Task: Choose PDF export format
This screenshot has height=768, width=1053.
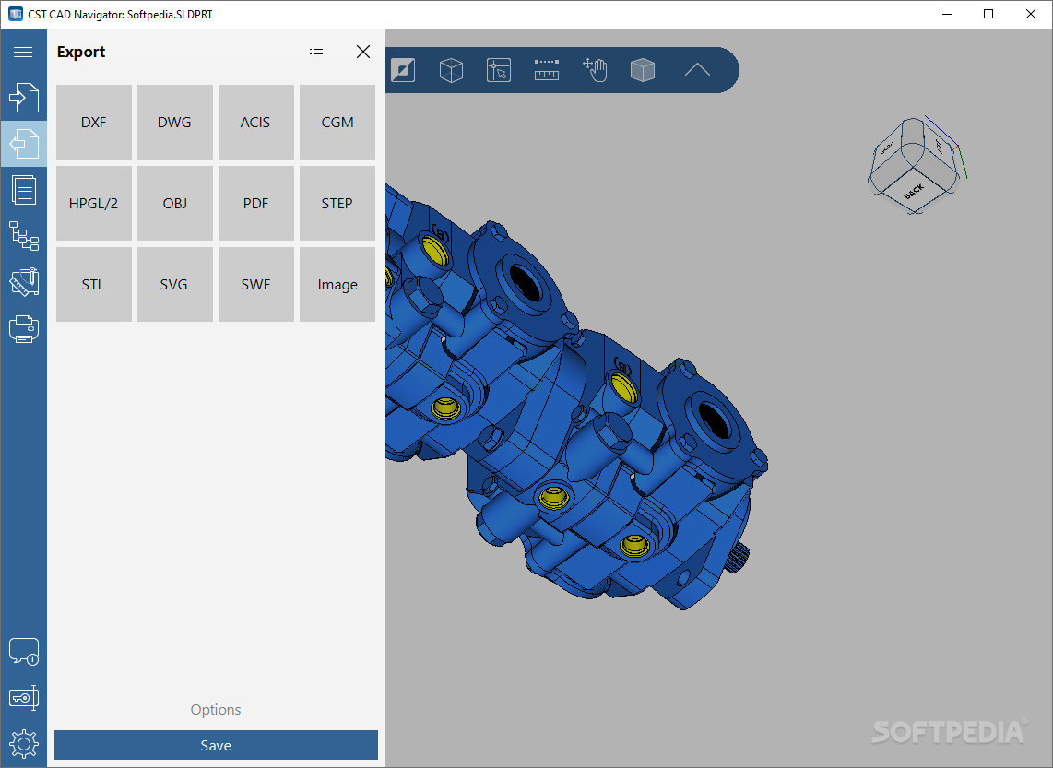Action: click(x=255, y=204)
